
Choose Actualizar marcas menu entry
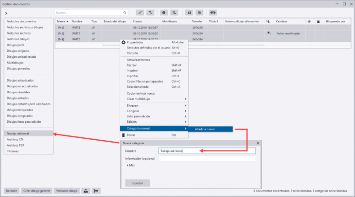tap(154, 60)
